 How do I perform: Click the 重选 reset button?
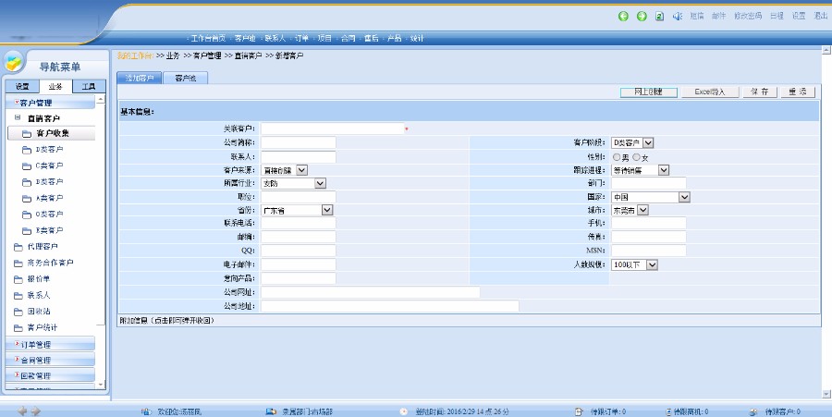[798, 92]
